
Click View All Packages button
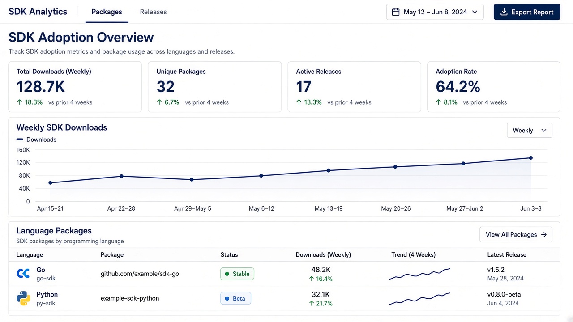click(516, 234)
